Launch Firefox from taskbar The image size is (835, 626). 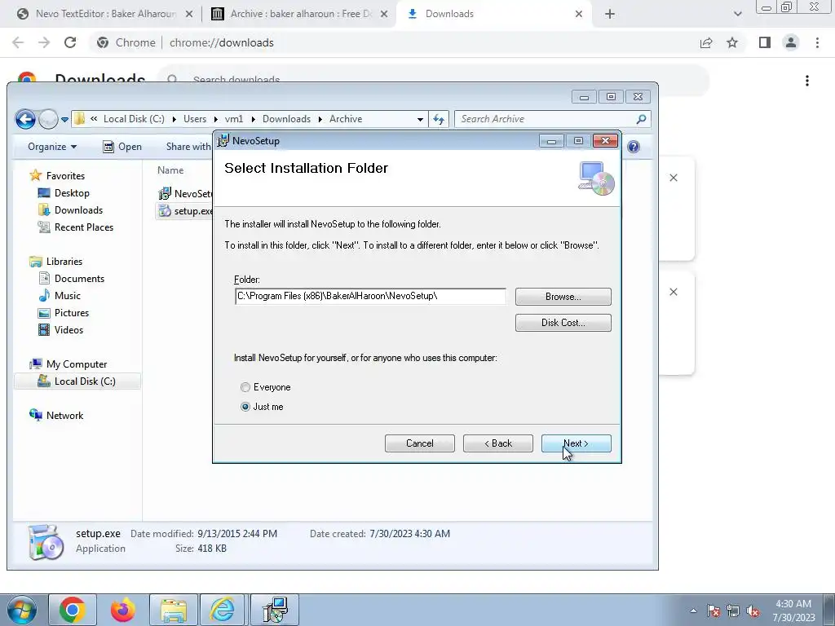tap(122, 610)
